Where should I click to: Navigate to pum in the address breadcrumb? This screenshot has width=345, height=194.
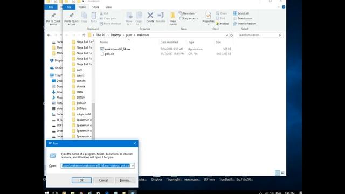pyautogui.click(x=129, y=35)
